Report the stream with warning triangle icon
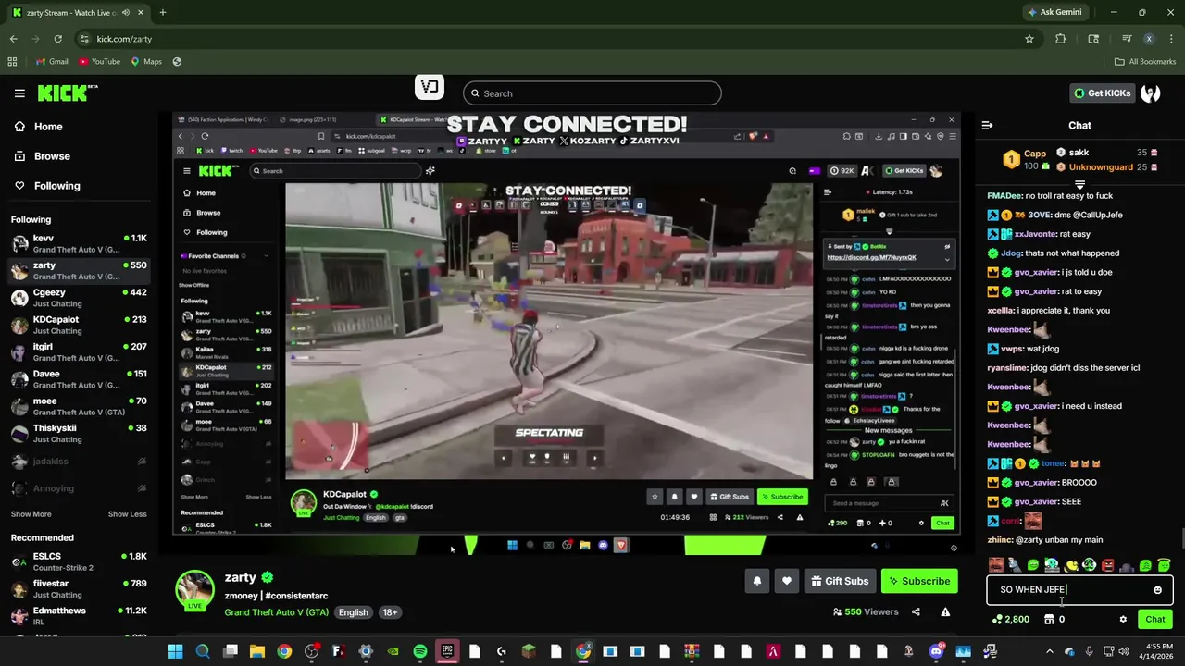The height and width of the screenshot is (666, 1185). click(945, 611)
